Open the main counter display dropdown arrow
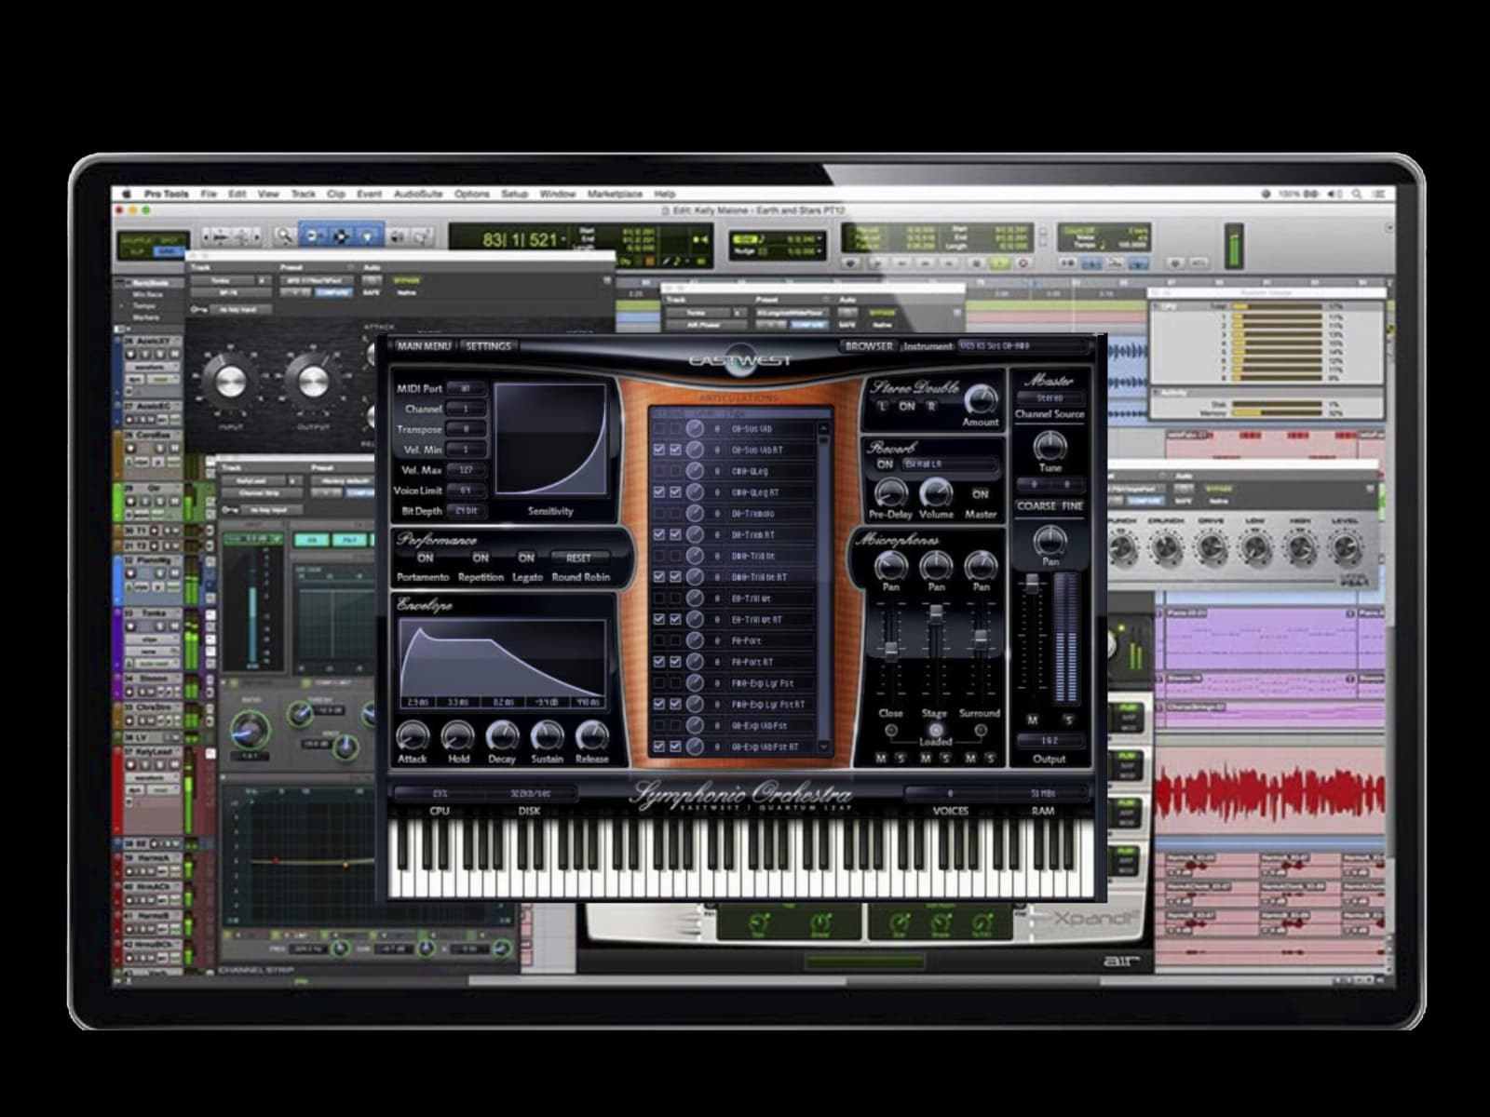Screen dimensions: 1490x1117 562,240
